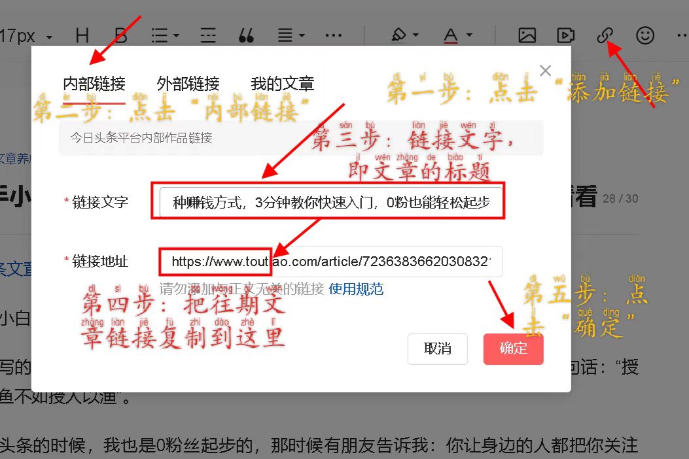Click the add link chain icon
The image size is (689, 459).
604,35
